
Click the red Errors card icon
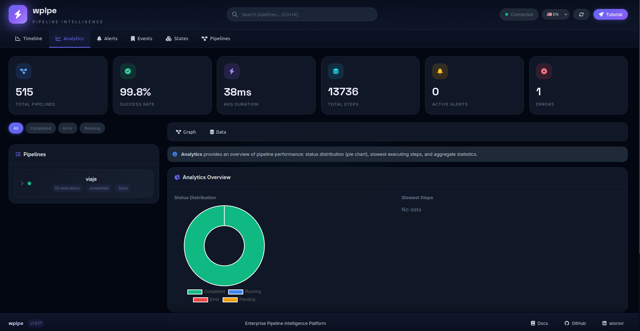click(544, 71)
